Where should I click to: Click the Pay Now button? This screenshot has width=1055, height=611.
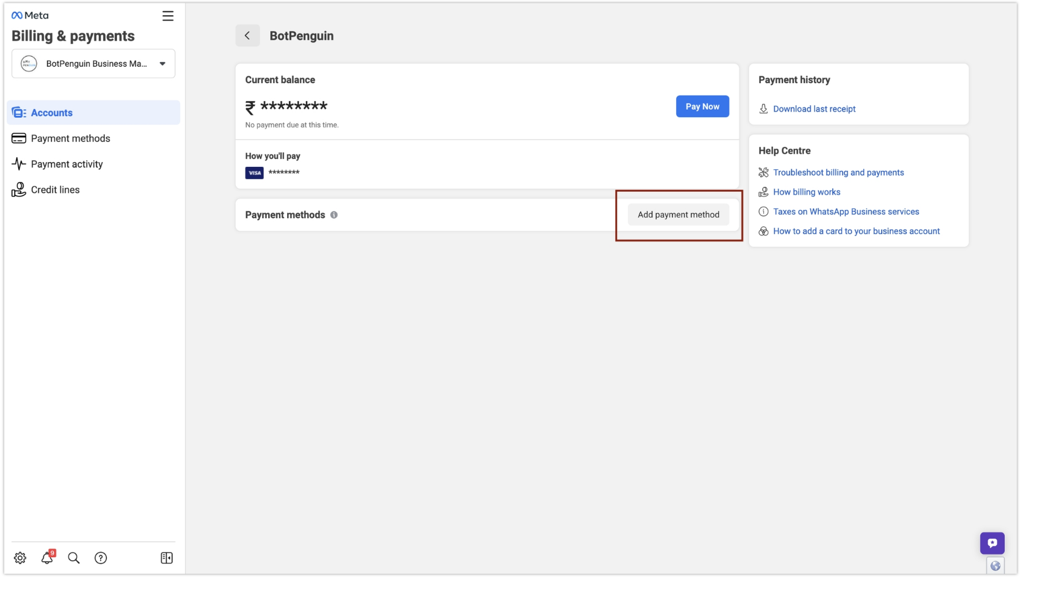702,106
